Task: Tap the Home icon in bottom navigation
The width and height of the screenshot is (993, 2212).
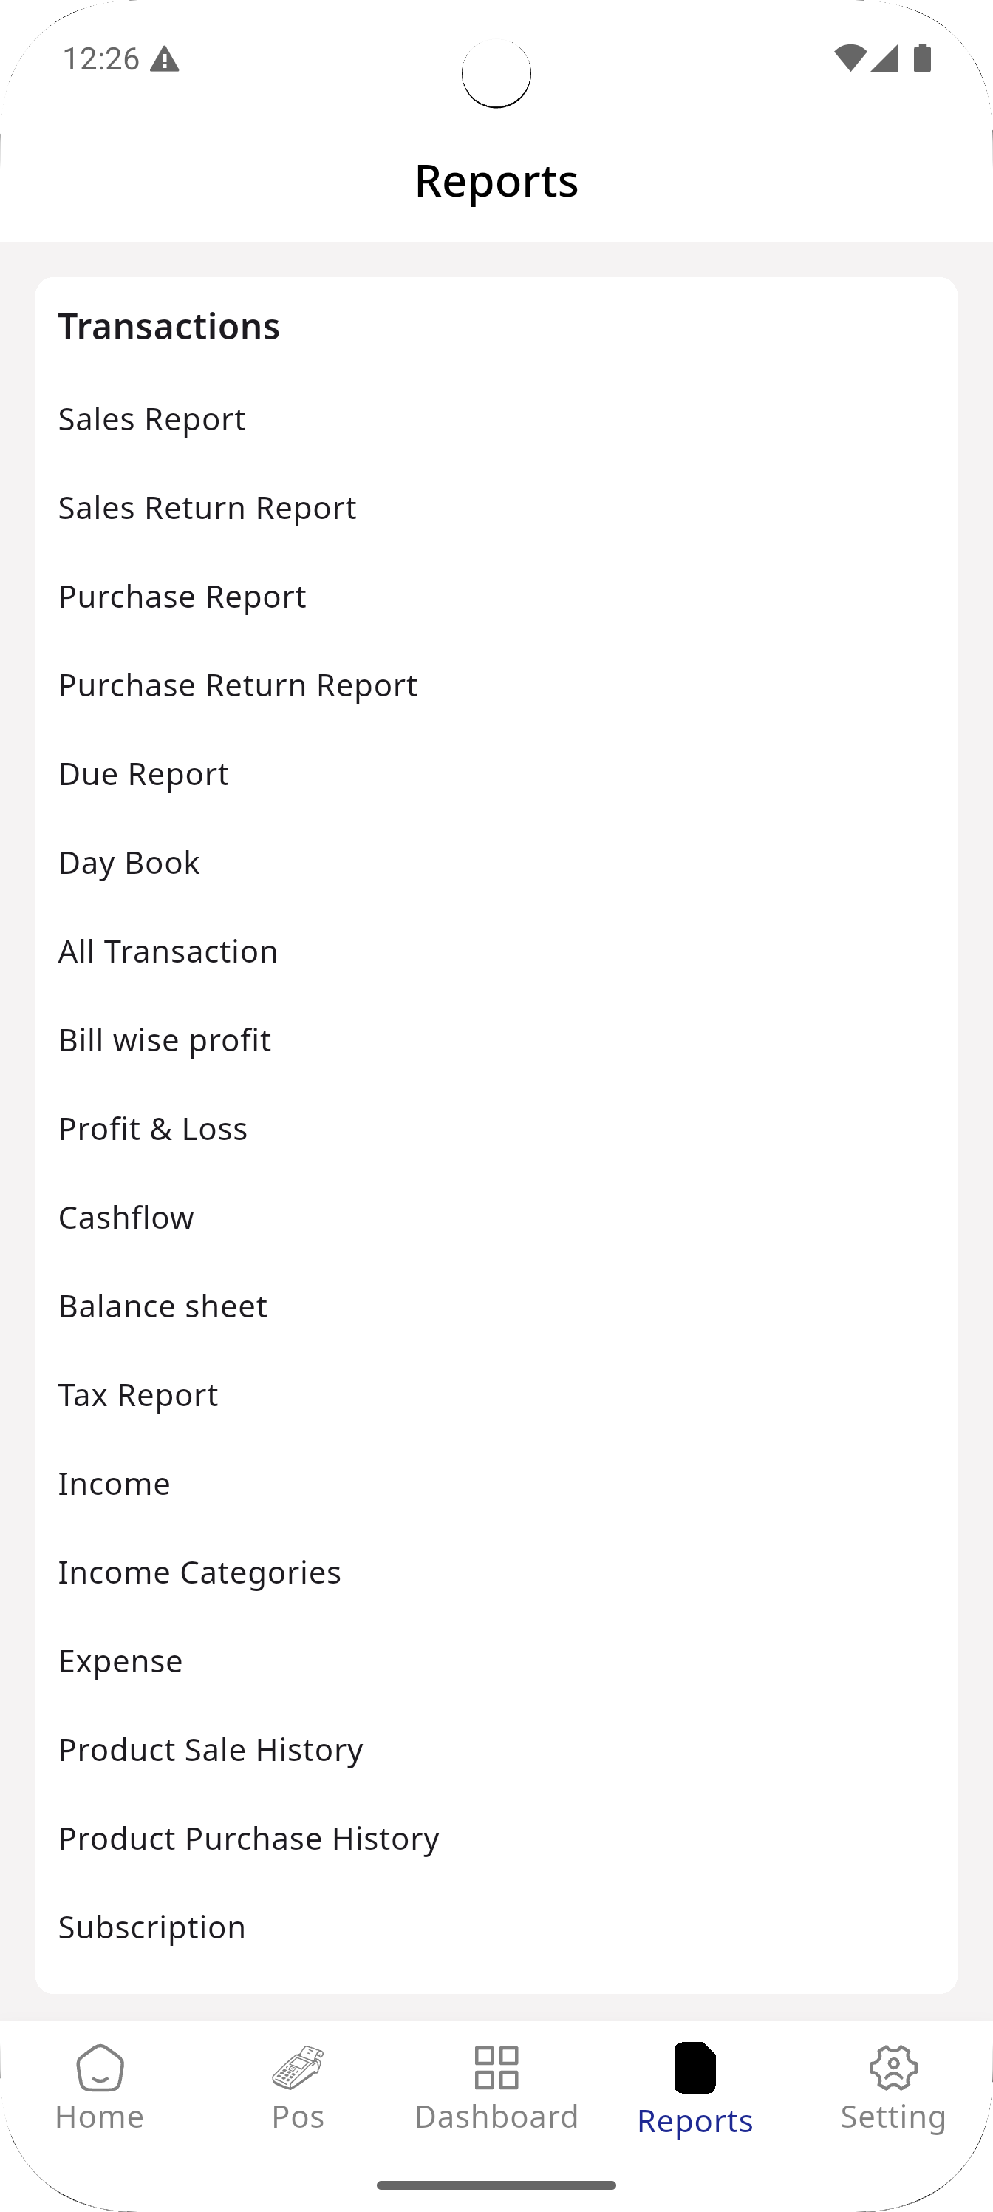Action: tap(100, 2068)
